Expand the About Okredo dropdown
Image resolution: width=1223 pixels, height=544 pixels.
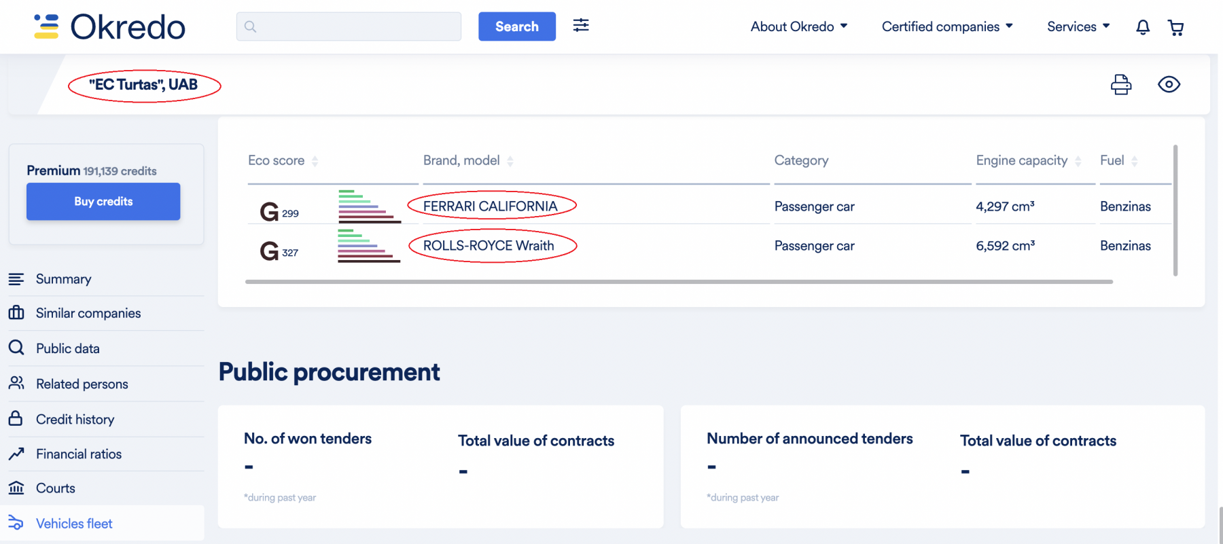pos(799,26)
